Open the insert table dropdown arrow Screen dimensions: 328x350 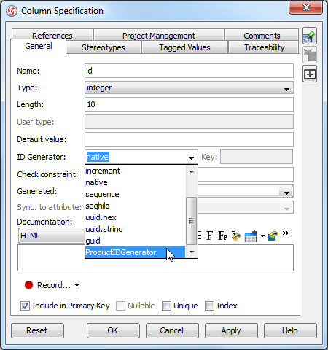click(262, 236)
